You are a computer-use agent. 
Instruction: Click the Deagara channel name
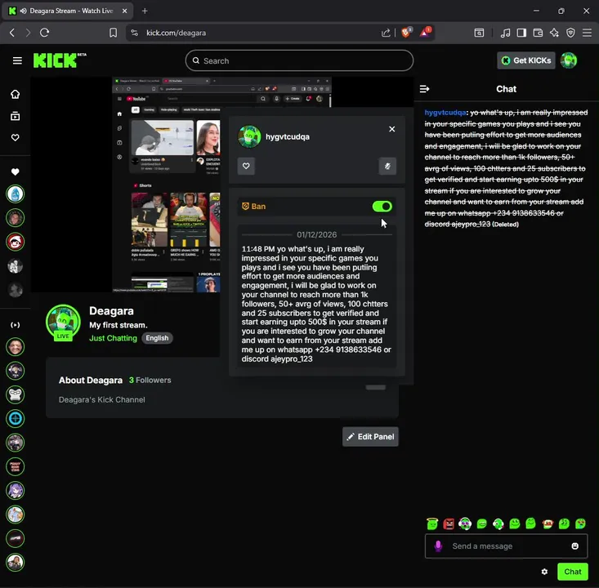[112, 311]
